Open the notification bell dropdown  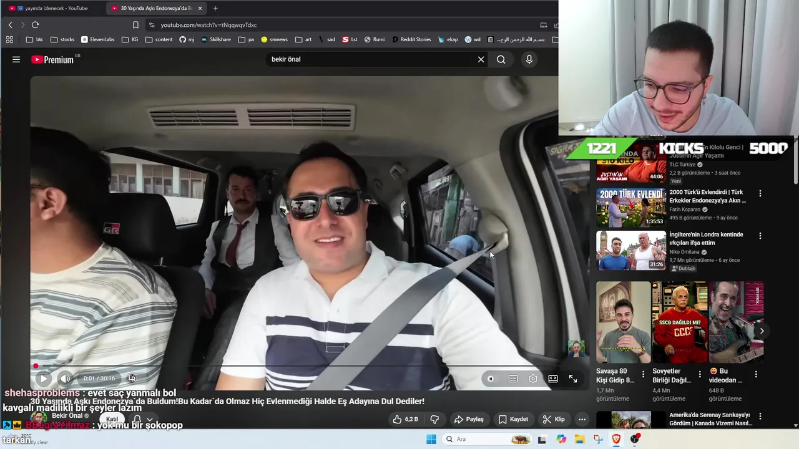(143, 420)
